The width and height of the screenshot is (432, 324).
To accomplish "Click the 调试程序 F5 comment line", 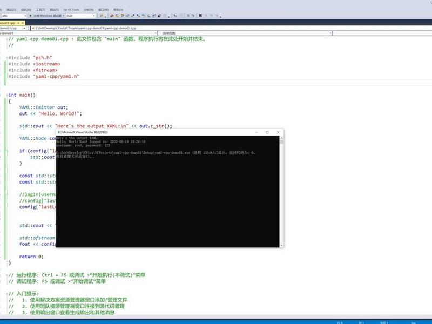I will coord(57,281).
